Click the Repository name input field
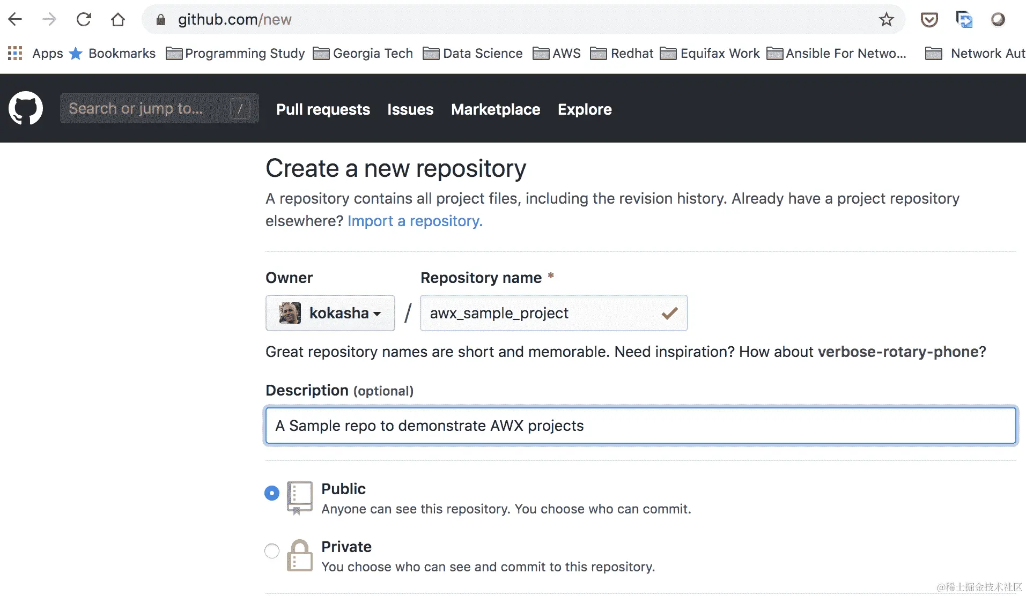 pos(542,313)
